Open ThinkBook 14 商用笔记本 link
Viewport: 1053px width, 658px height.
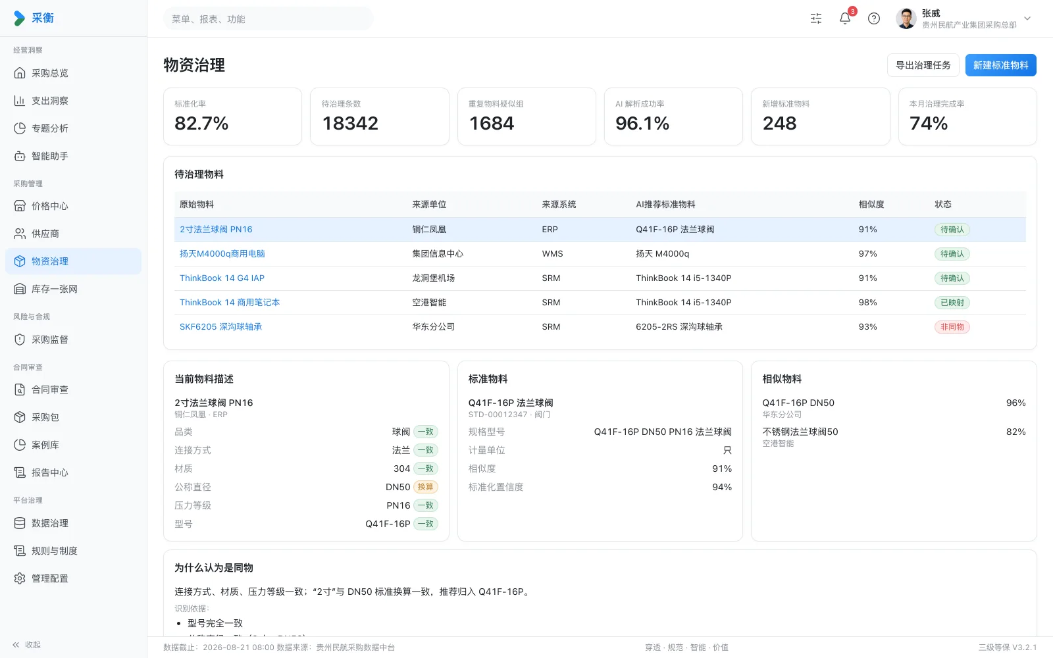click(x=230, y=303)
